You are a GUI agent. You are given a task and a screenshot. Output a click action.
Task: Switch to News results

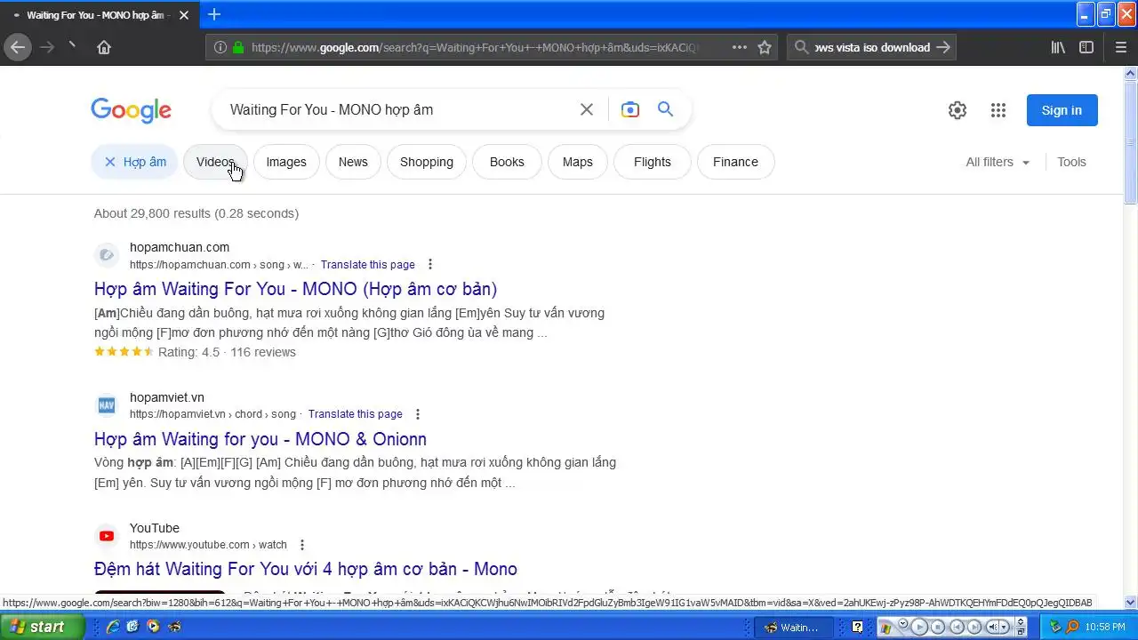pos(353,162)
